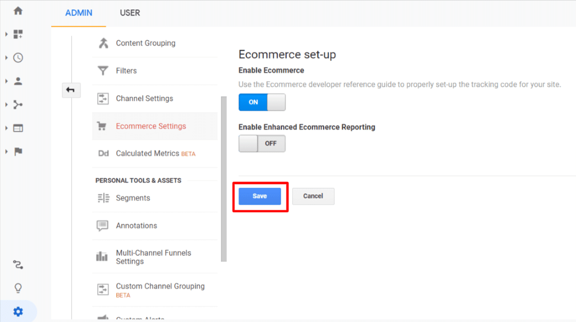Image resolution: width=576 pixels, height=322 pixels.
Task: Turn off the Enable Ecommerce toggle
Action: tap(262, 102)
